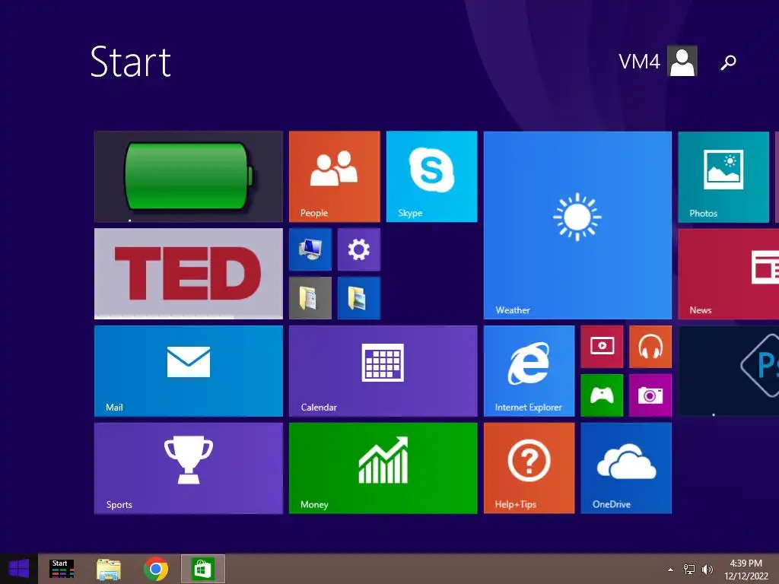Open the Music headphones tile
779x584 pixels.
650,347
